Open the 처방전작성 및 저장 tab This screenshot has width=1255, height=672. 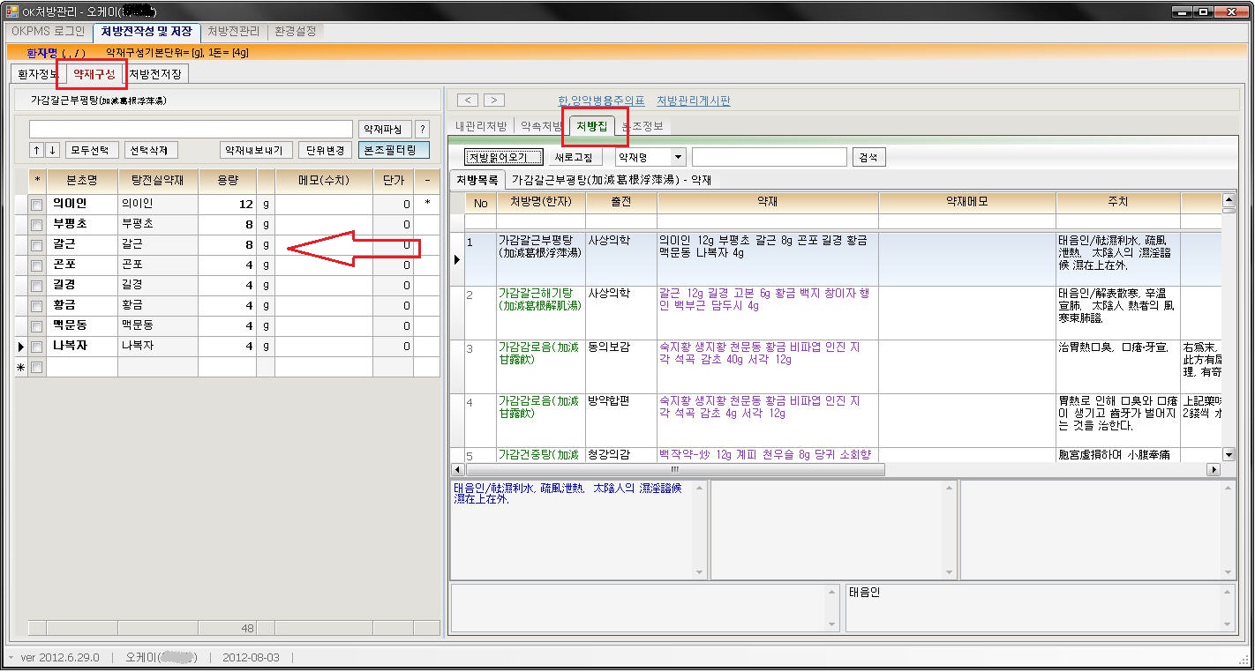pos(147,31)
